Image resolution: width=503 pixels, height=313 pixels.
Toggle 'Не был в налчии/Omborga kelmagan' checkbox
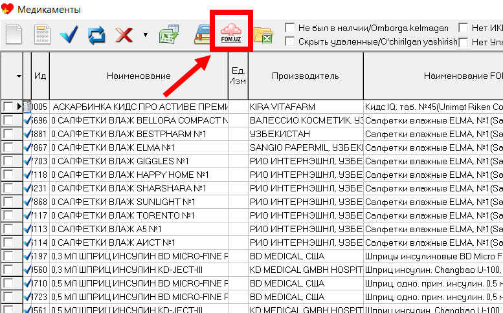point(289,28)
